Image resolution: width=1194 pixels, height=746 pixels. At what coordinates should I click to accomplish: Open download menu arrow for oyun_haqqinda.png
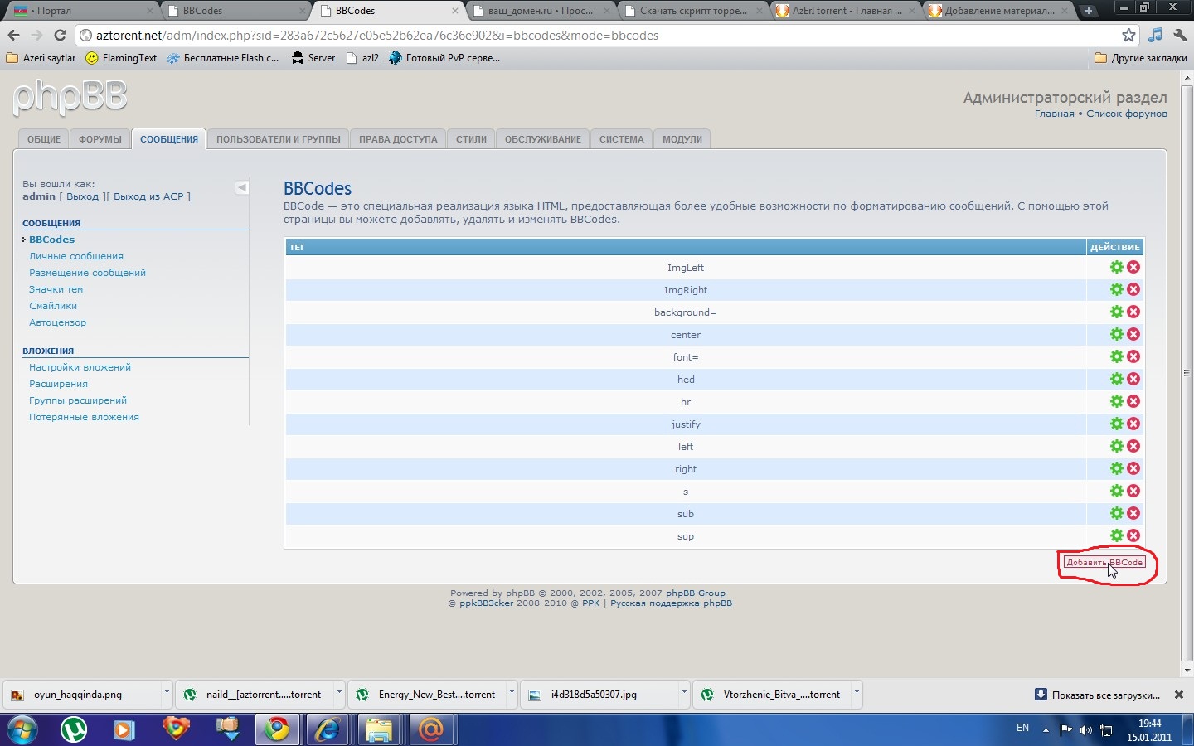pyautogui.click(x=167, y=694)
